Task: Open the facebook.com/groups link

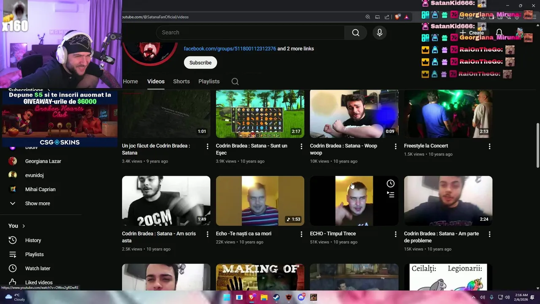Action: click(x=230, y=49)
